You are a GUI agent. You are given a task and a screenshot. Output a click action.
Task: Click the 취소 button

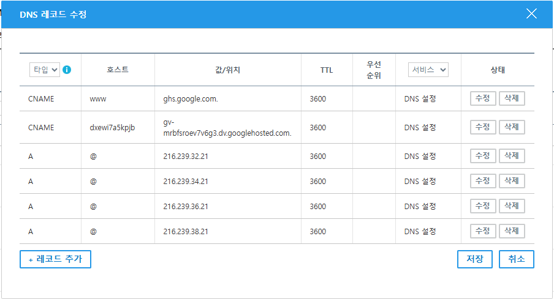click(517, 259)
